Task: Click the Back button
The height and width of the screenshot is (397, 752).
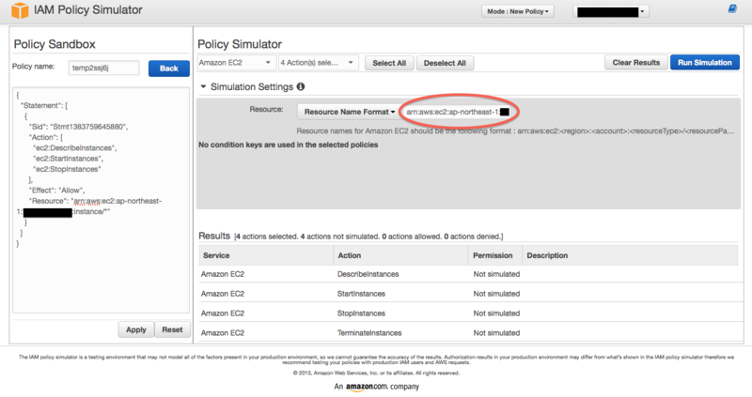Action: click(x=169, y=69)
